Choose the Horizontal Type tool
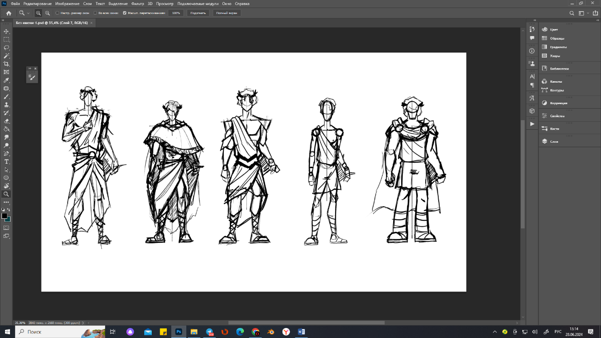 tap(7, 162)
